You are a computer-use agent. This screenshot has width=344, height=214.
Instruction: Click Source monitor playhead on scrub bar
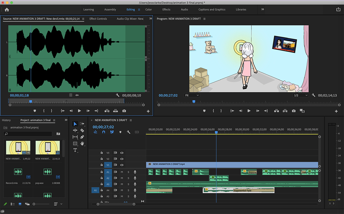click(x=31, y=101)
